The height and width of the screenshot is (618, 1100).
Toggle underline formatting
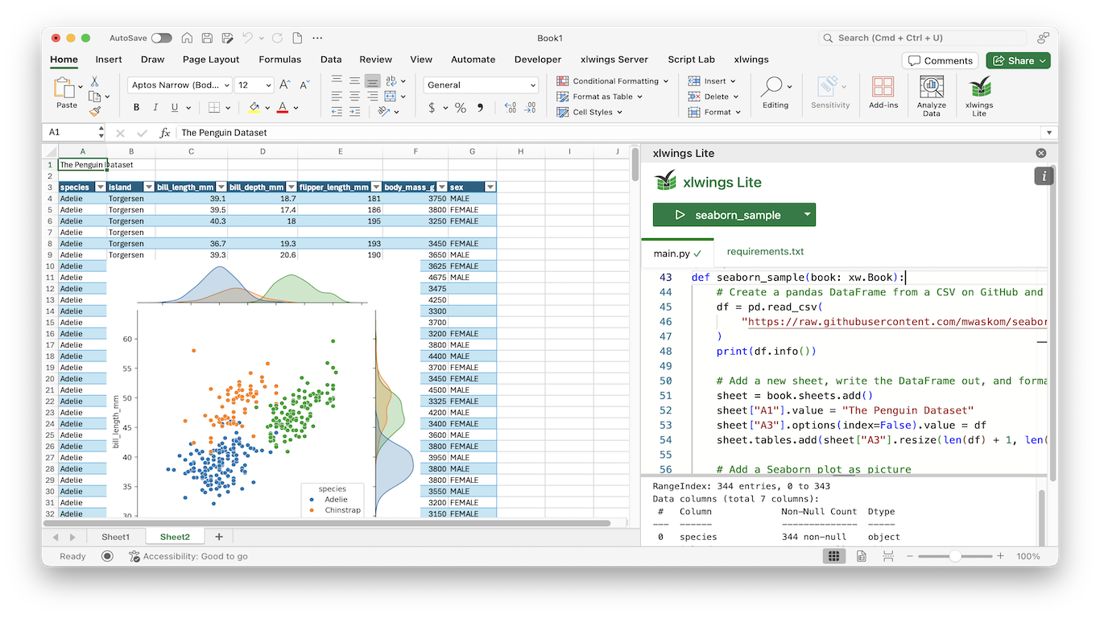[175, 108]
